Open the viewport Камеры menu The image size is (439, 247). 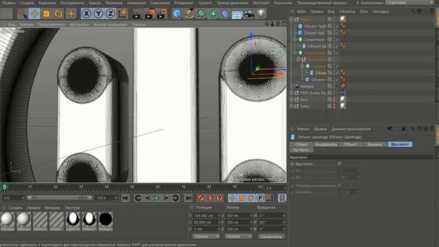(26, 25)
